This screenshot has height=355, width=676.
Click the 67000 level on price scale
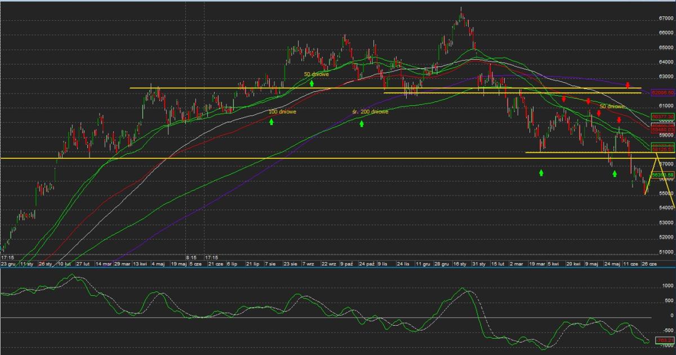666,18
